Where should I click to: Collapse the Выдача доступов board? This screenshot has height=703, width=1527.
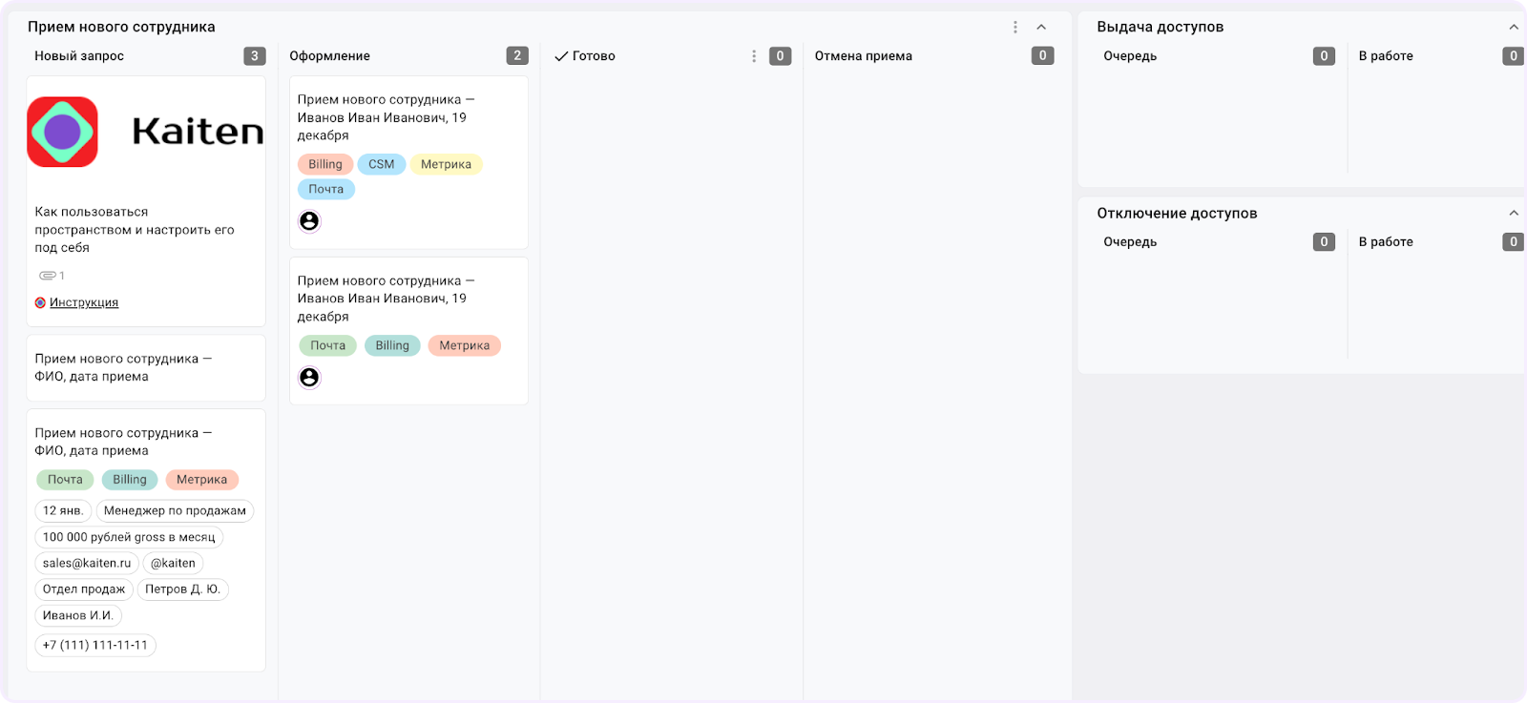[1513, 28]
